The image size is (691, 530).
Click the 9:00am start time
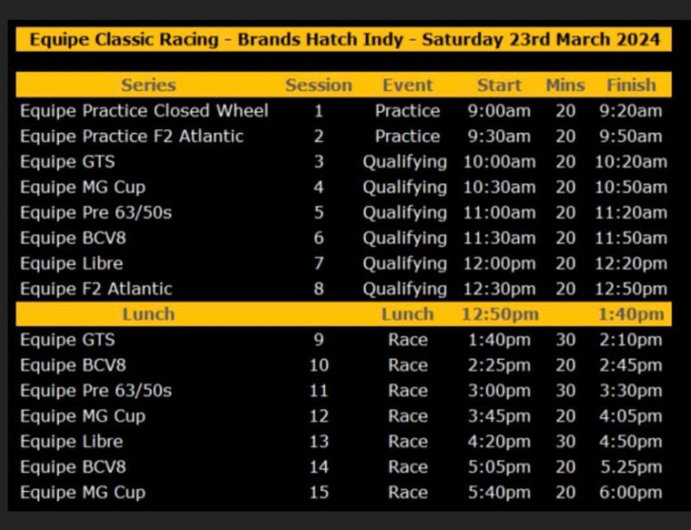tap(499, 111)
